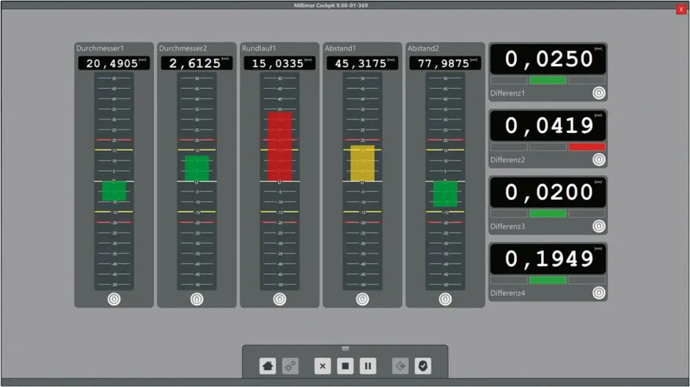Stop the measurement with the square button
690x387 pixels.
[x=345, y=366]
